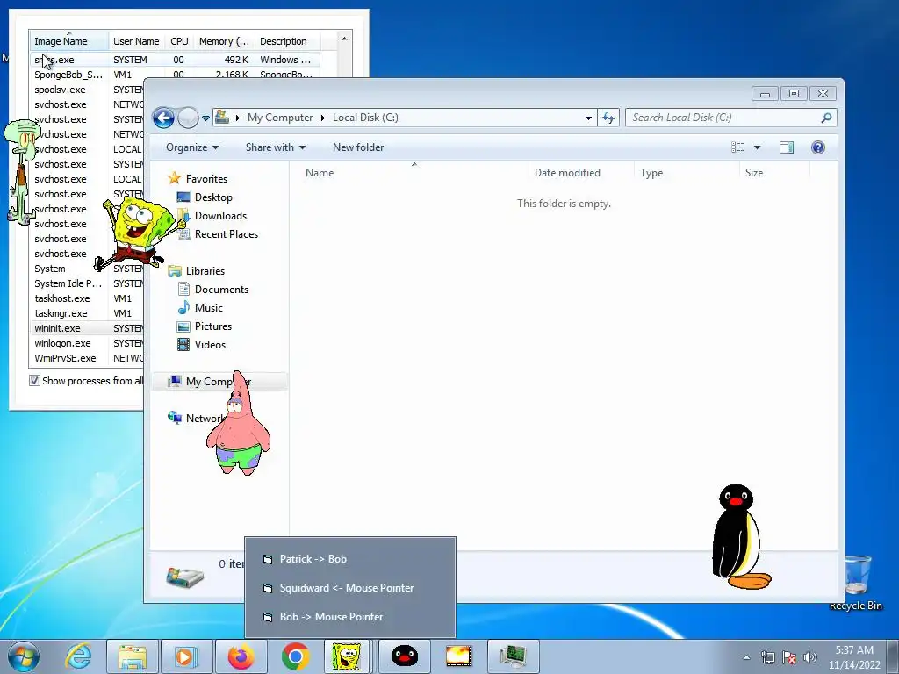Open the Windows Start menu

pos(23,656)
